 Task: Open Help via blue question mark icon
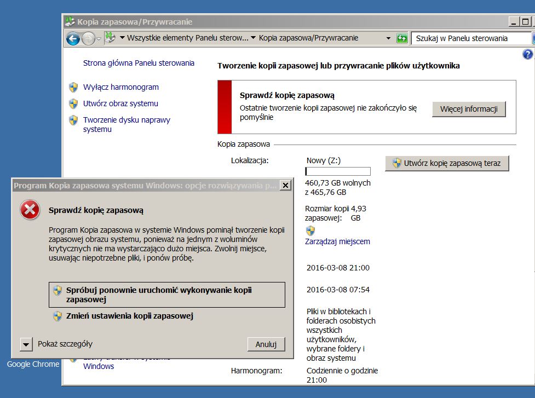click(x=527, y=54)
